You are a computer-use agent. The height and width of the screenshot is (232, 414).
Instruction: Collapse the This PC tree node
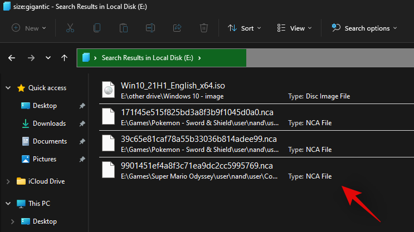tap(8, 204)
